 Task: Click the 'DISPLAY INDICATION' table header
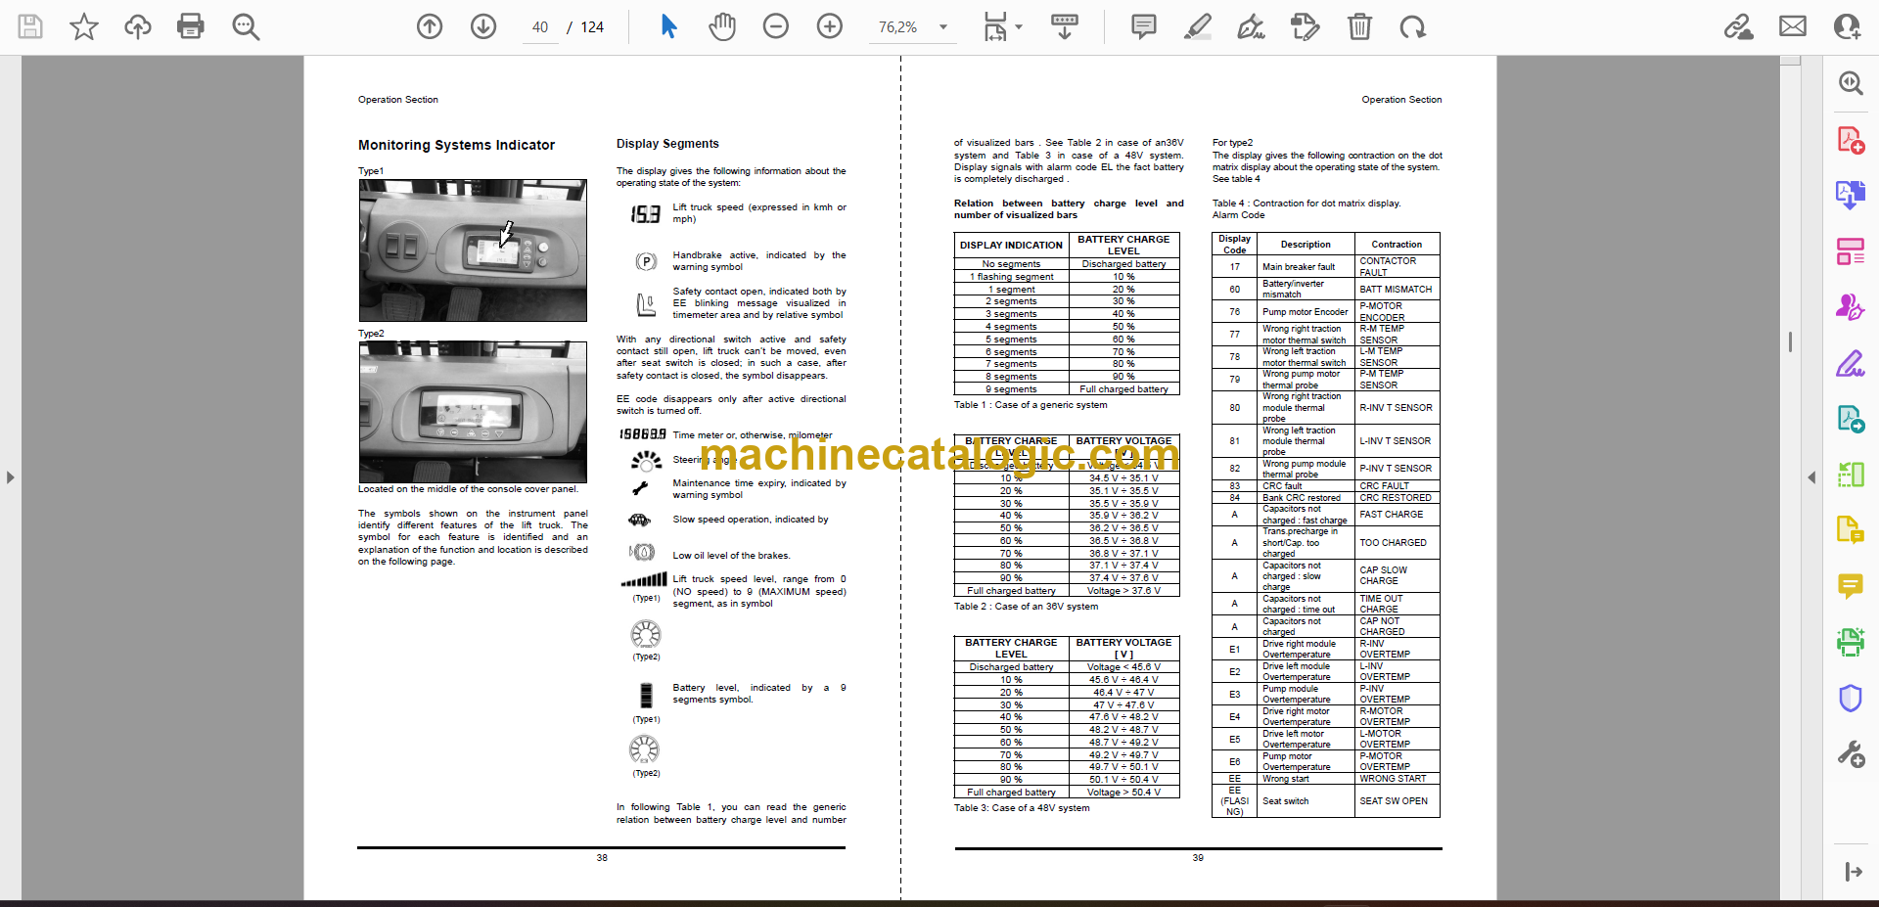point(1011,245)
